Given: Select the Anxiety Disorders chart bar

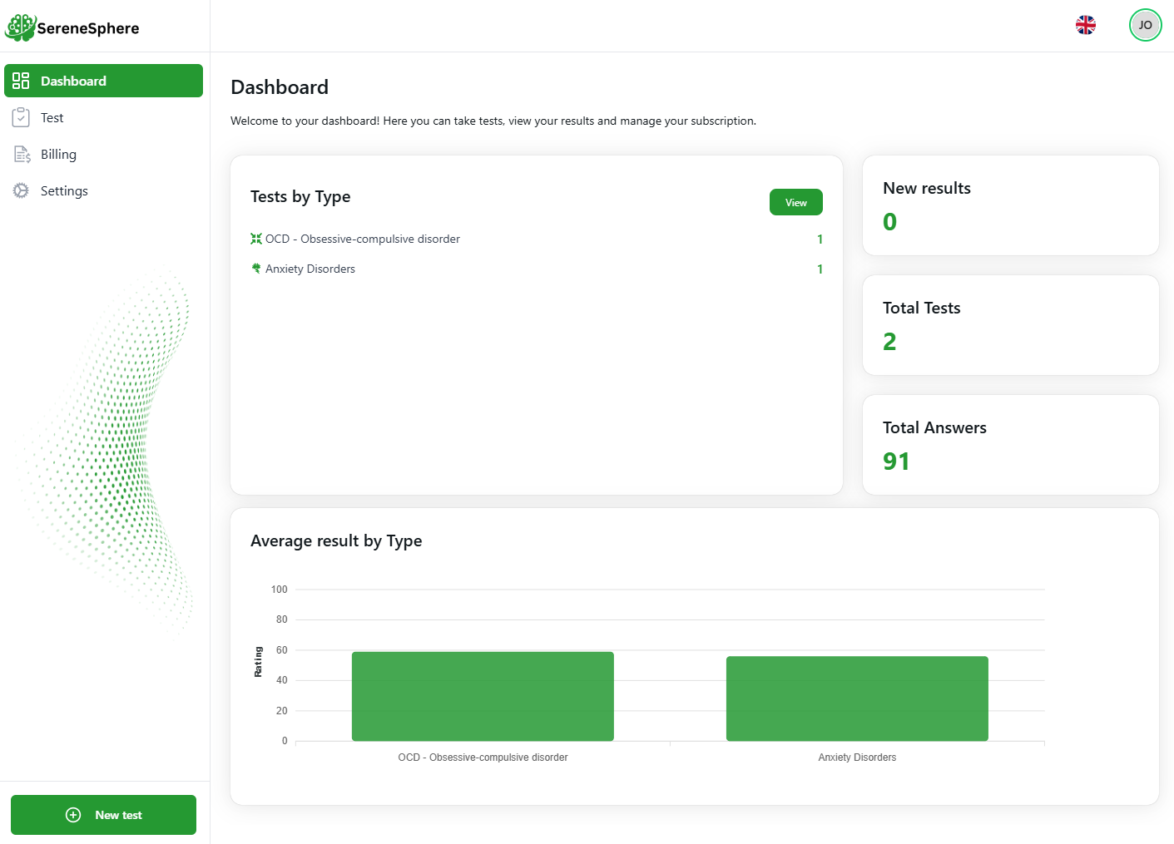Looking at the screenshot, I should pos(857,698).
